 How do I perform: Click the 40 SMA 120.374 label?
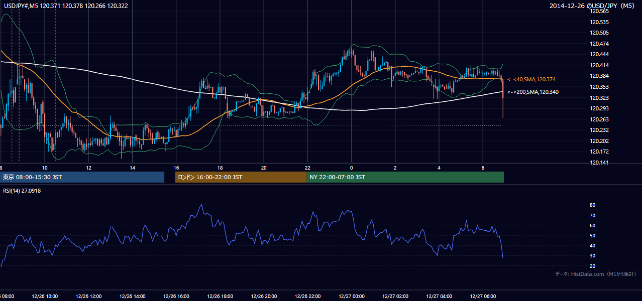coord(531,79)
